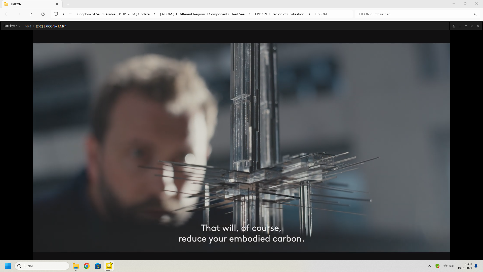Screen dimensions: 483x272
Task: Restore down the File Explorer window
Action: (465, 4)
